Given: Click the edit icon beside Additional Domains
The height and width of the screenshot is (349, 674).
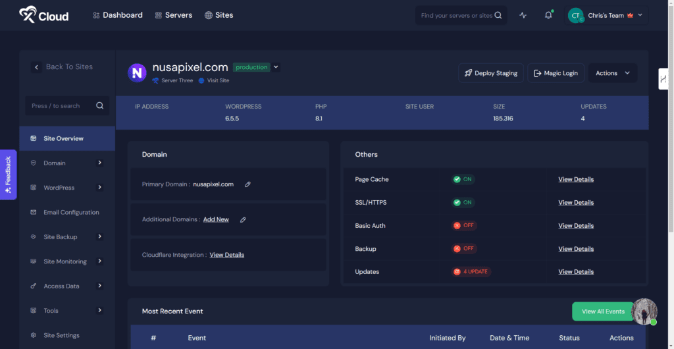Looking at the screenshot, I should (x=243, y=219).
